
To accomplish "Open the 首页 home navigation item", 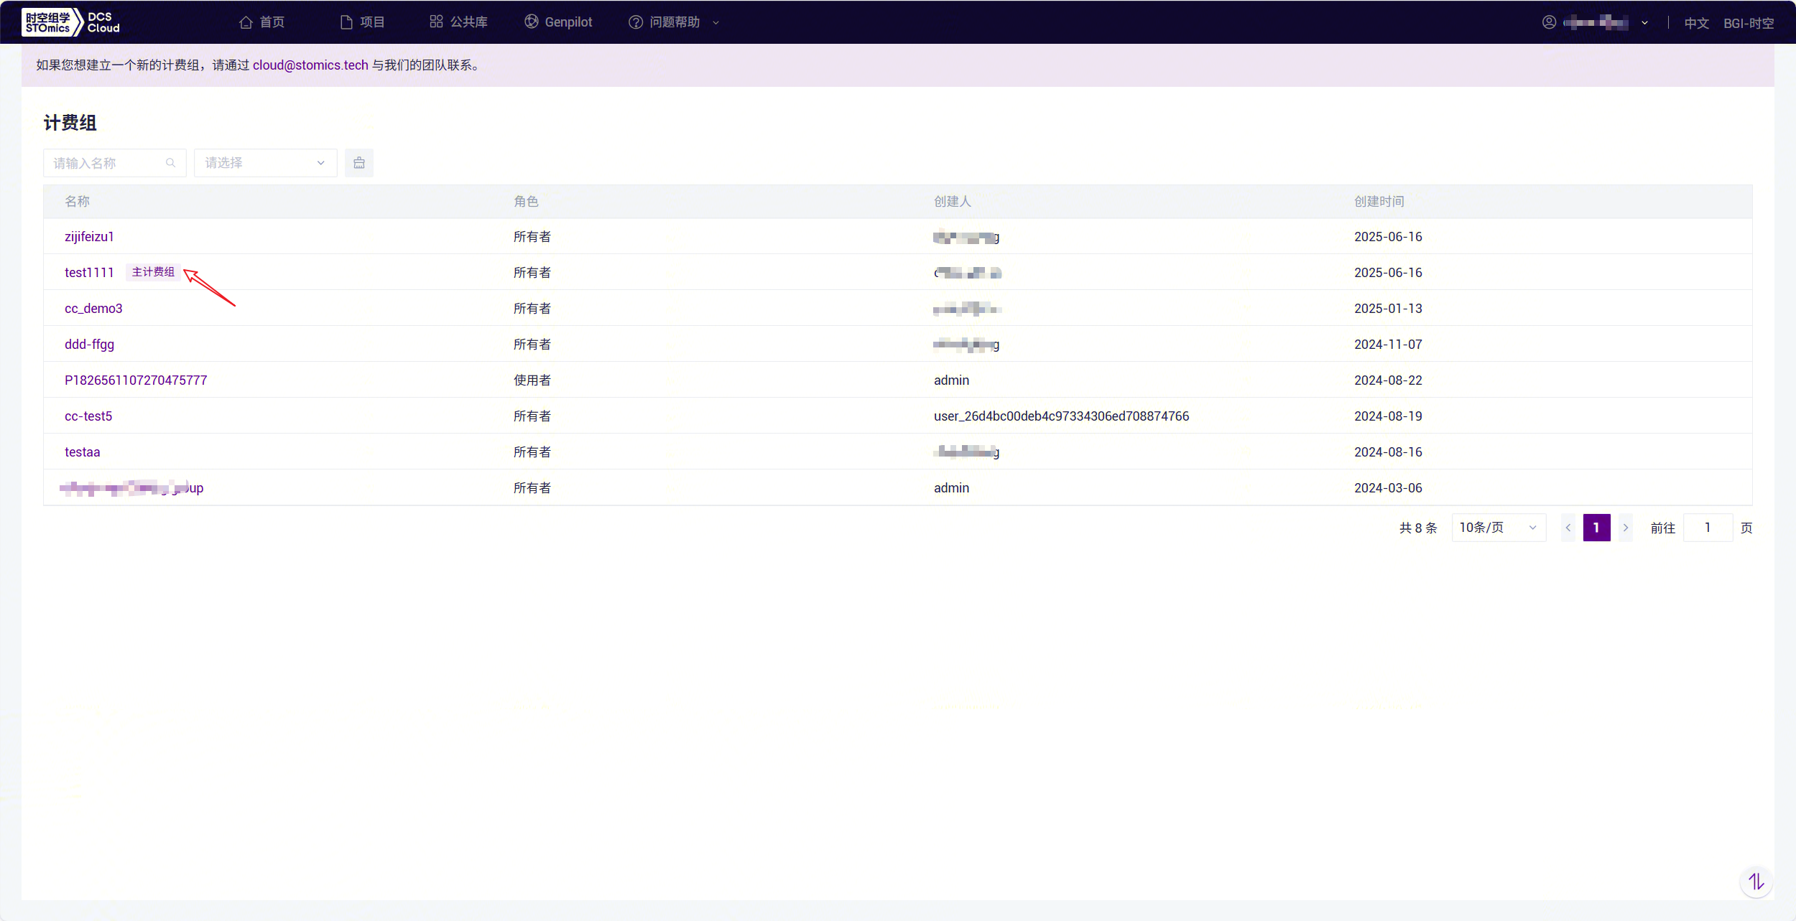I will [262, 22].
